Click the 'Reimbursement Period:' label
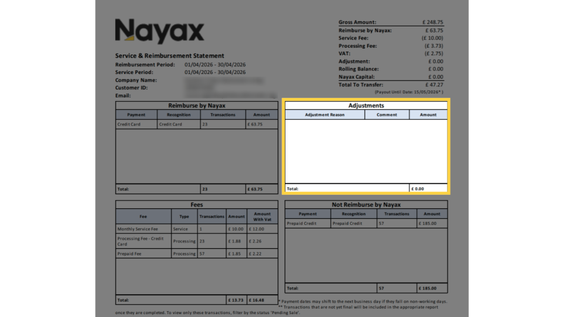This screenshot has width=564, height=317. click(145, 65)
